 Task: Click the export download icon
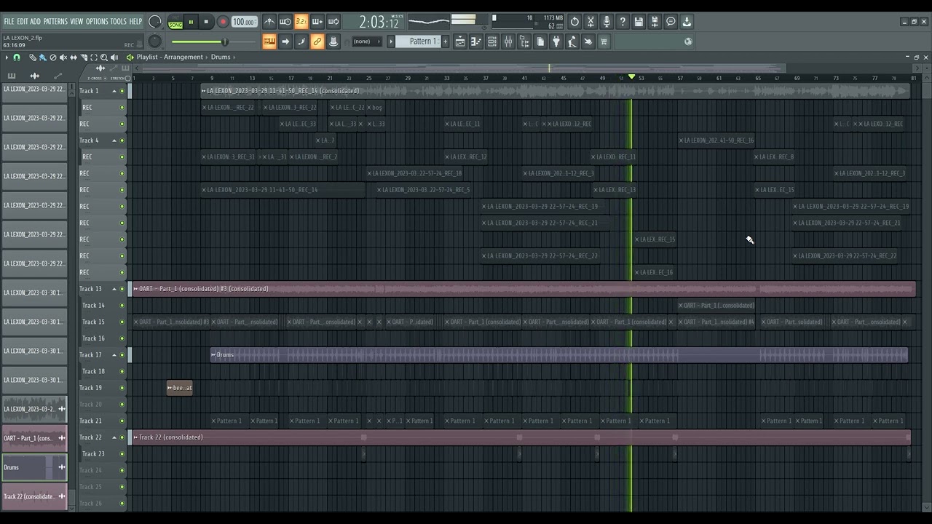pos(687,22)
